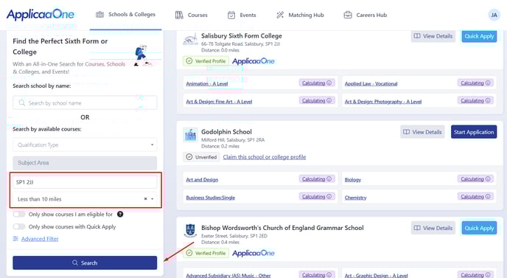Click Verified Profile badge for Bishop Wordsworth's school
Image resolution: width=507 pixels, height=278 pixels.
point(206,253)
